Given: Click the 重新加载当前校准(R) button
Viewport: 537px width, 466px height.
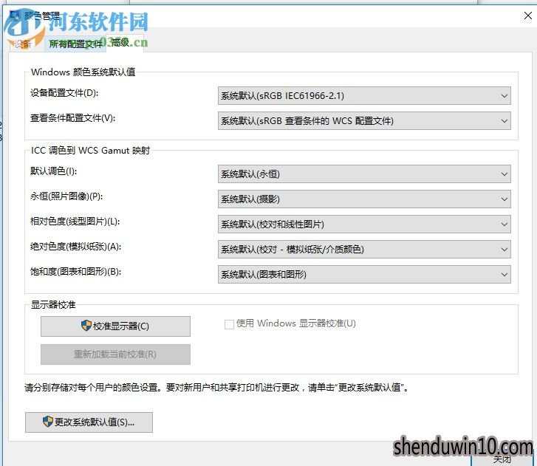Looking at the screenshot, I should pyautogui.click(x=115, y=354).
